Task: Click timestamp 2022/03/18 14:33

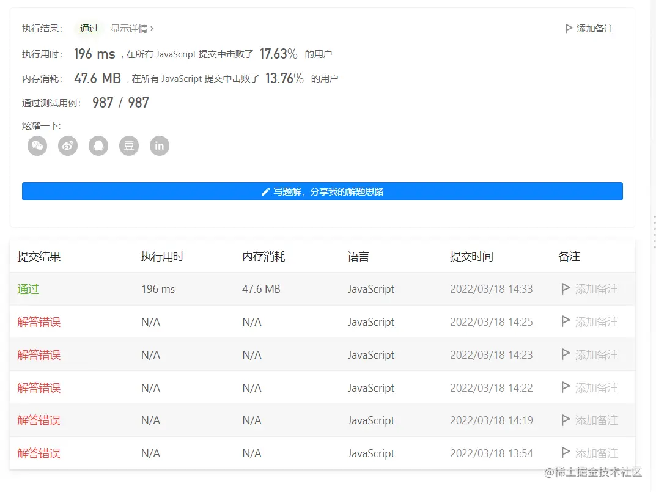Action: 491,289
